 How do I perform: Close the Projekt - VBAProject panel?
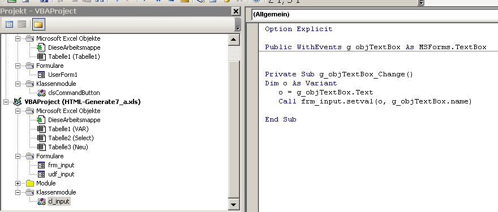pyautogui.click(x=235, y=11)
